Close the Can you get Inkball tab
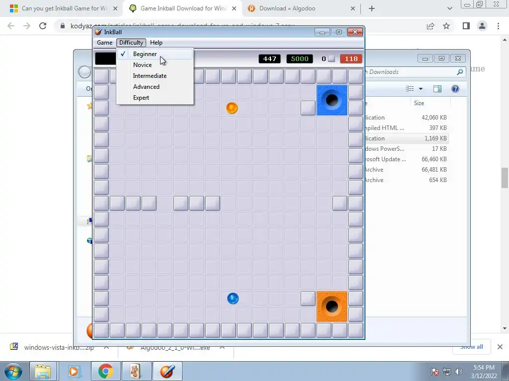Viewport: 509px width, 381px height. point(115,9)
